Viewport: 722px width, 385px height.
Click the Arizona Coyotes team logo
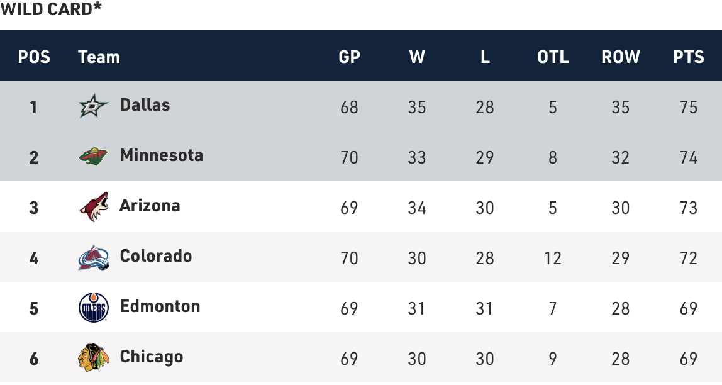pos(94,207)
